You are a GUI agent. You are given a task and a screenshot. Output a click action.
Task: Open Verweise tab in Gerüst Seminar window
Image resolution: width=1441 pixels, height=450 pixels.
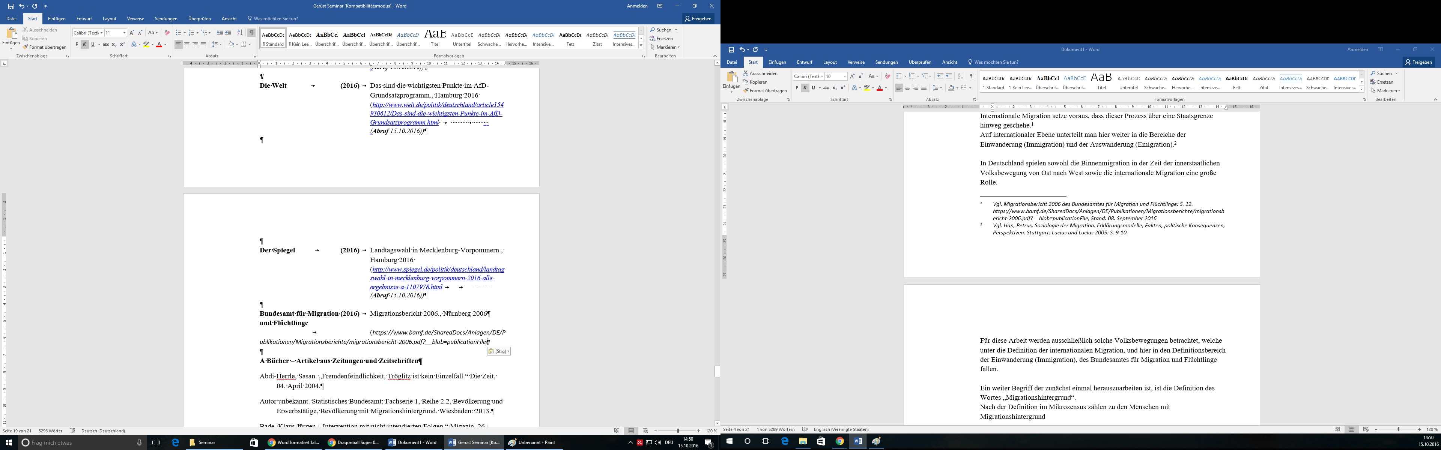(135, 19)
